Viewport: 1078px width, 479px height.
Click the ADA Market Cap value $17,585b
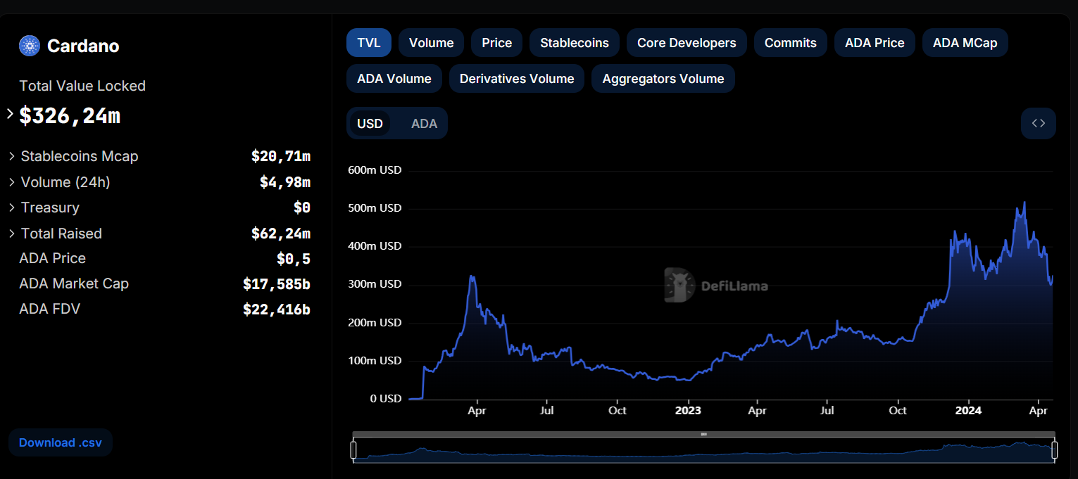point(277,284)
